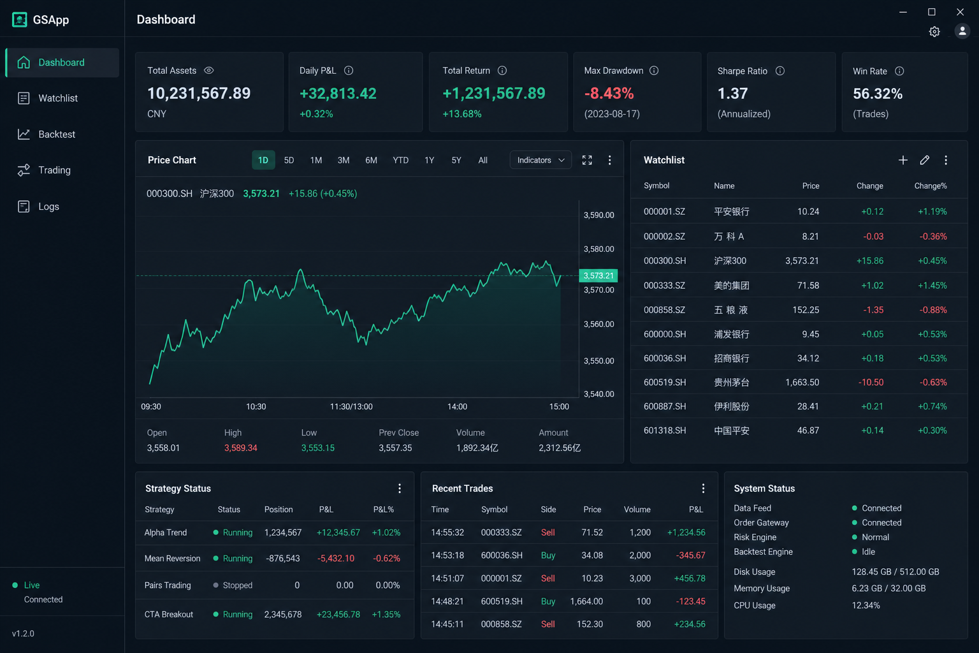Open Strategy Status more options menu
Image resolution: width=979 pixels, height=653 pixels.
pos(400,488)
